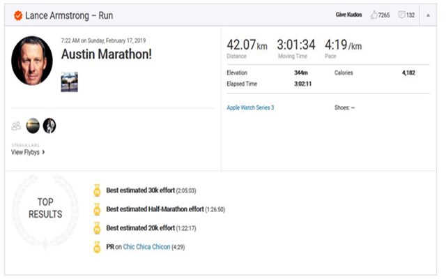Image resolution: width=446 pixels, height=279 pixels.
Task: Open View Flybys link
Action: pyautogui.click(x=28, y=152)
